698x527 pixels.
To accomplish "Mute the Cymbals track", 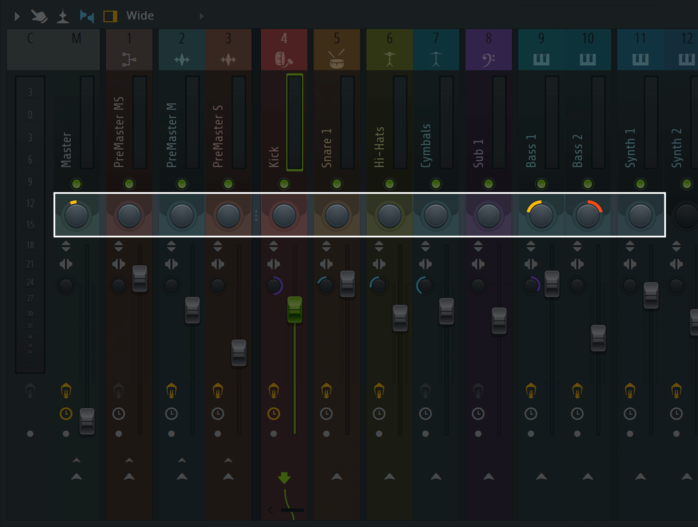I will pyautogui.click(x=436, y=184).
